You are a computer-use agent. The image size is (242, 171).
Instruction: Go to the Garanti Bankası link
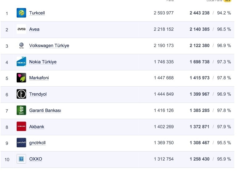[x=45, y=110]
